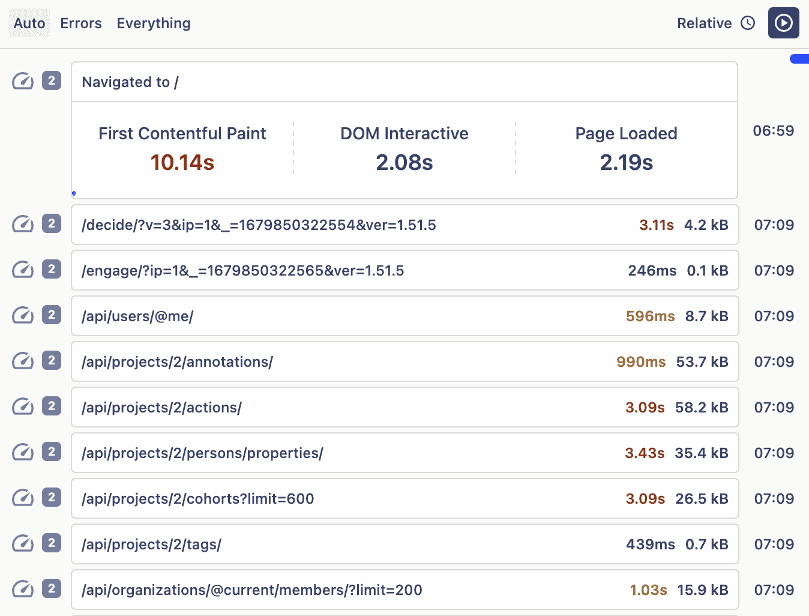The width and height of the screenshot is (809, 616).
Task: Click gauge icon beside annotations request
Action: coord(23,361)
